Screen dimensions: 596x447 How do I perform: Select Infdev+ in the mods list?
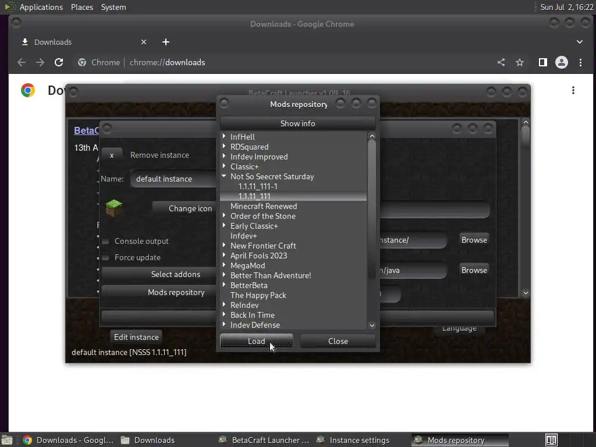[293, 236]
